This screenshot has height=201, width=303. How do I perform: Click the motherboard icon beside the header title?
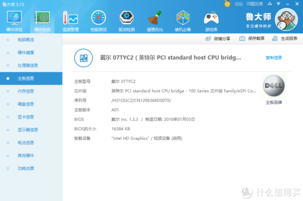(x=83, y=58)
